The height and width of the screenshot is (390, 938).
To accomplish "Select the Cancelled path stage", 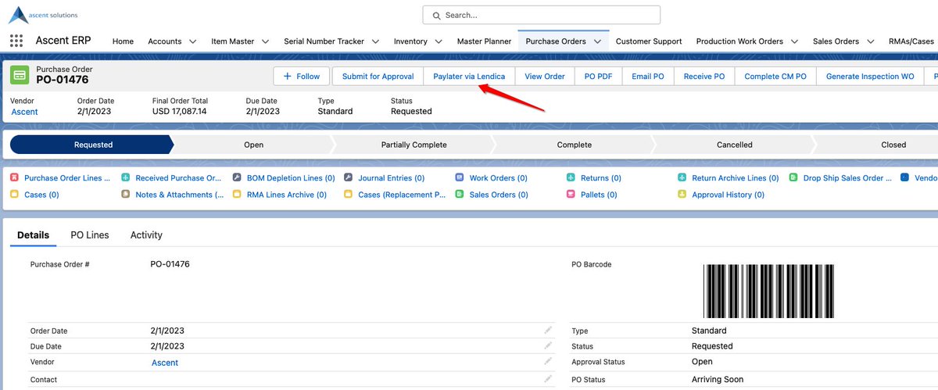I will [x=734, y=145].
